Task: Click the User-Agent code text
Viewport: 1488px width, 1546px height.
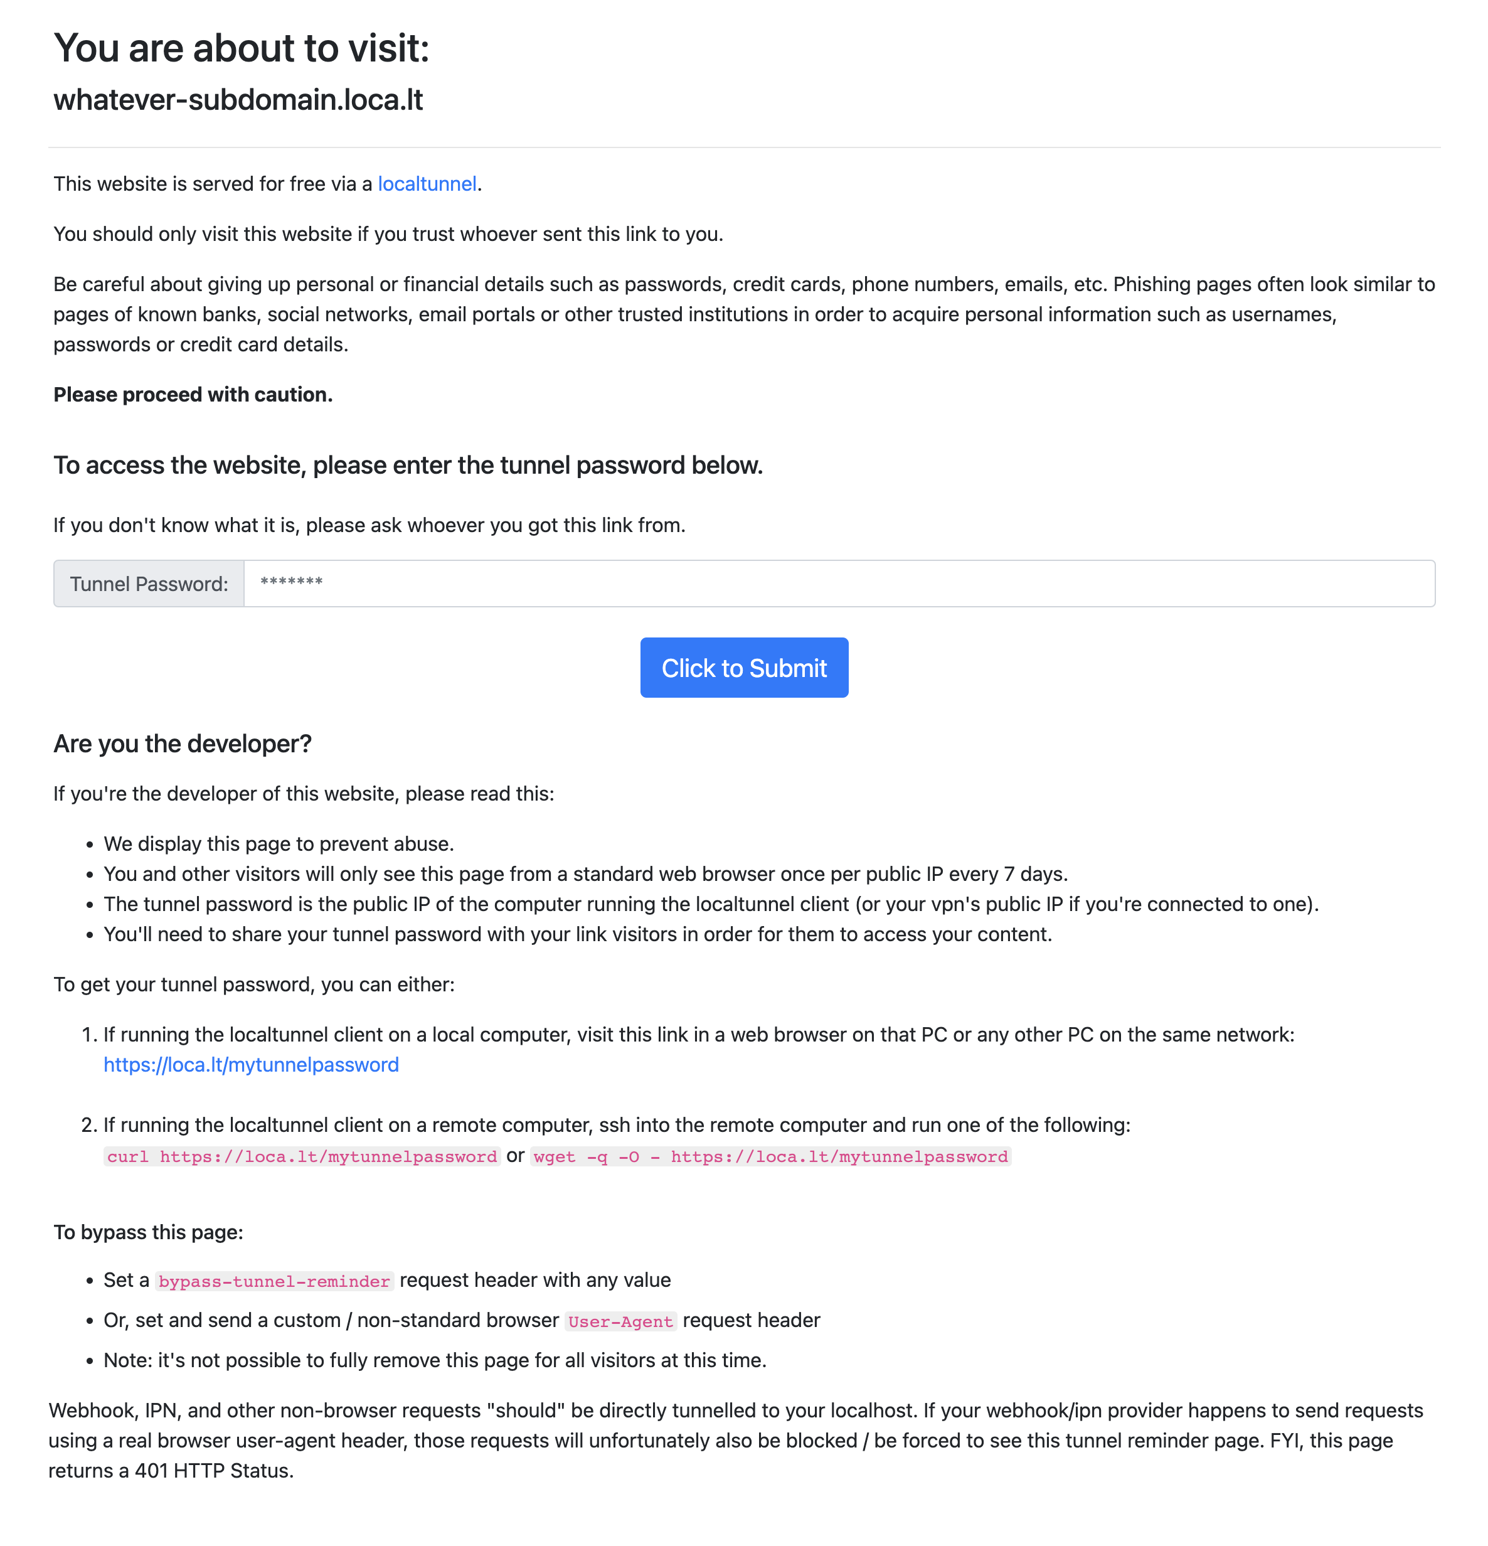Action: [620, 1321]
